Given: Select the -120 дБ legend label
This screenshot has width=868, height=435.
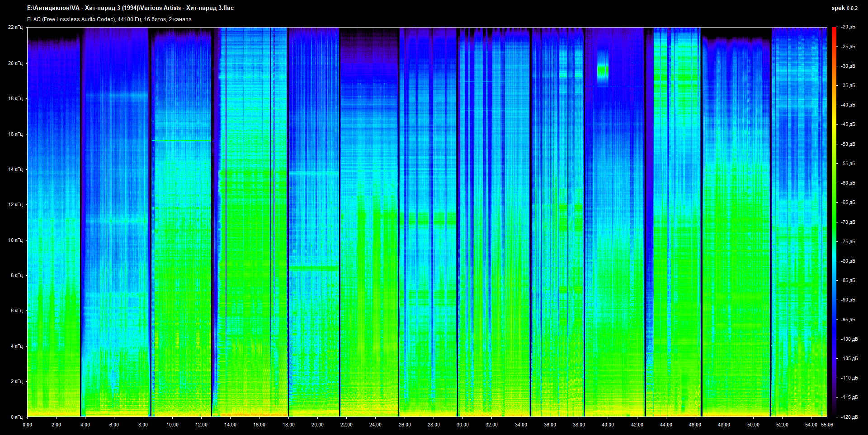Looking at the screenshot, I should (x=849, y=417).
